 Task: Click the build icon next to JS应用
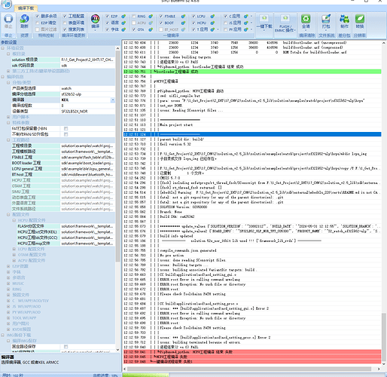[x=246, y=23]
